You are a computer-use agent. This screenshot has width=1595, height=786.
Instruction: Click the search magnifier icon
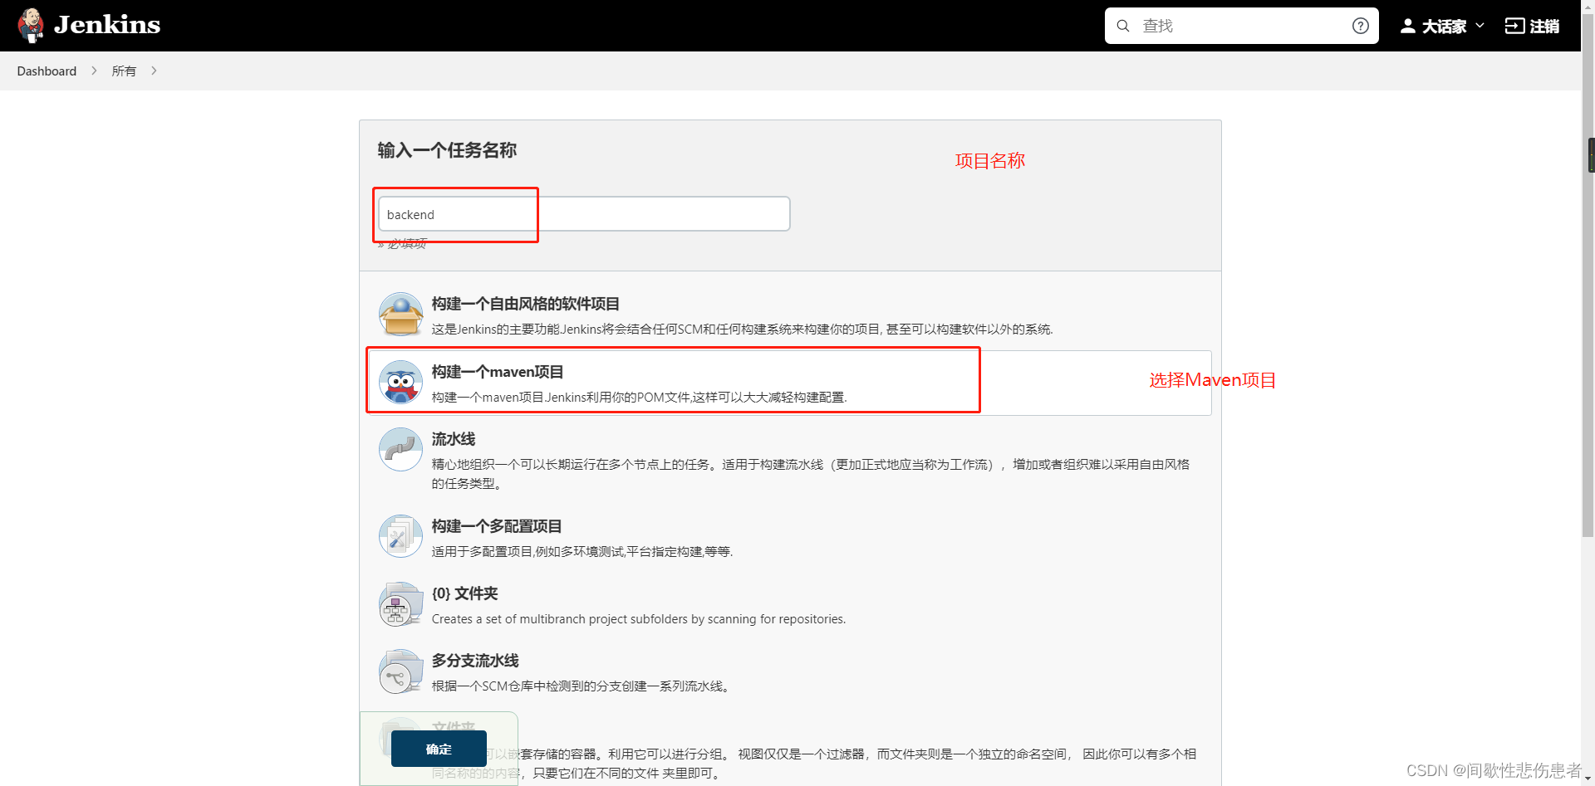point(1123,26)
